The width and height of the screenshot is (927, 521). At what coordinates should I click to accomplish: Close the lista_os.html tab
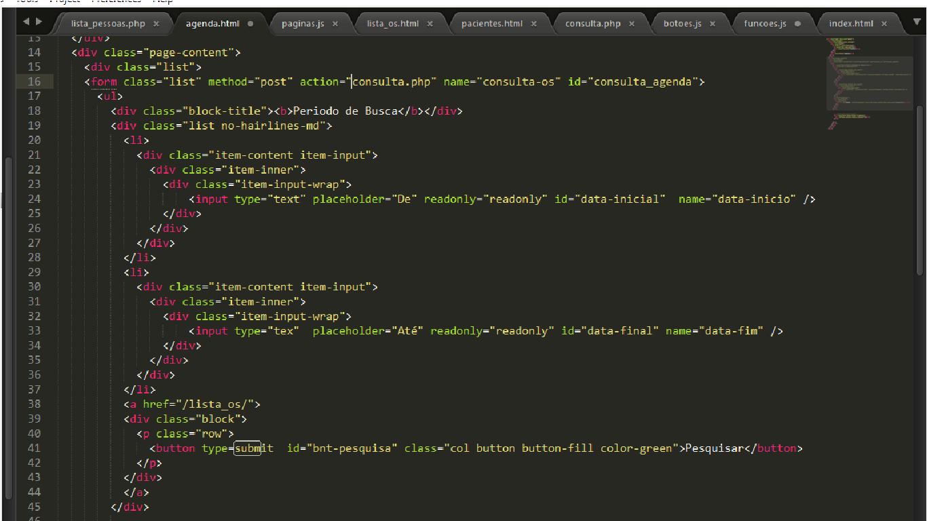[x=430, y=24]
